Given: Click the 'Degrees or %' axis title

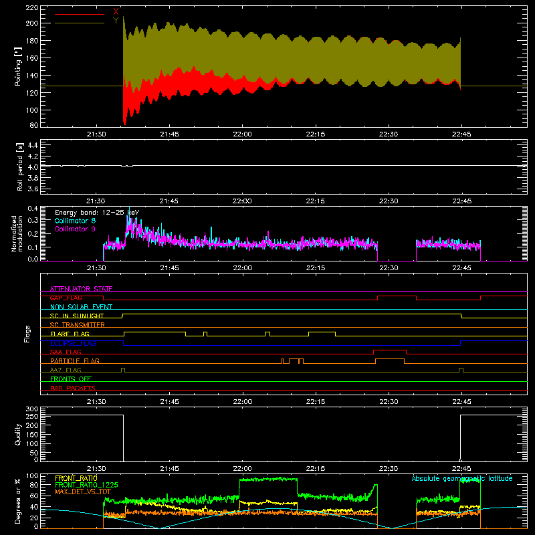Looking at the screenshot, I should [x=18, y=501].
